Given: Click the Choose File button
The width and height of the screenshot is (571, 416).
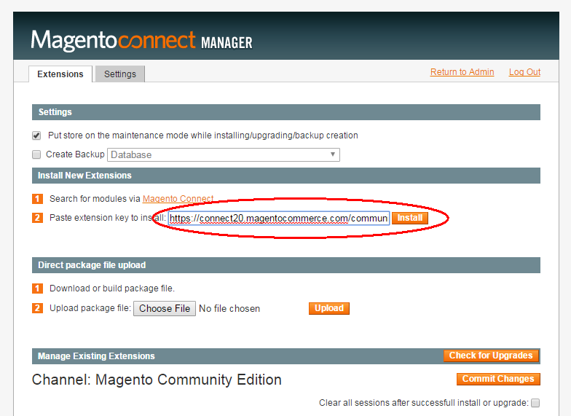Looking at the screenshot, I should click(x=165, y=308).
